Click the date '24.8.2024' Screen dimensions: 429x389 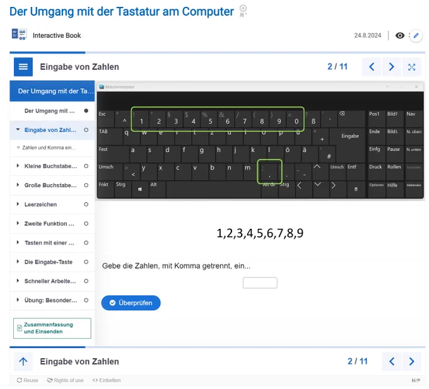tap(367, 35)
